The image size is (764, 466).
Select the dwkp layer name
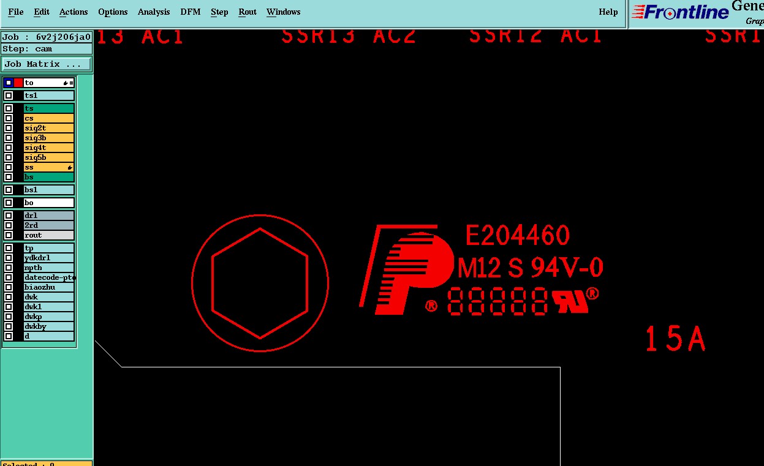click(x=49, y=317)
